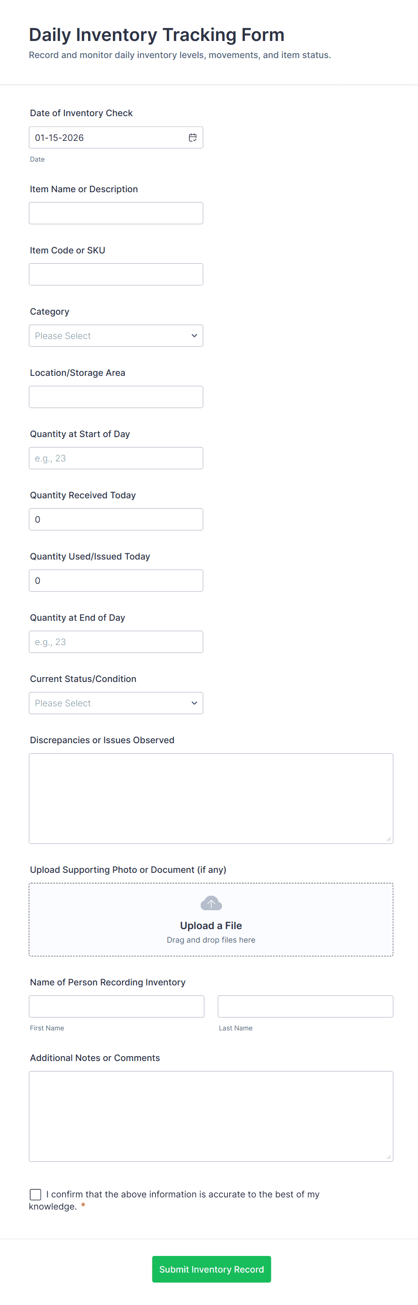Image resolution: width=418 pixels, height=1305 pixels.
Task: Open the Category selection dropdown
Action: [116, 335]
